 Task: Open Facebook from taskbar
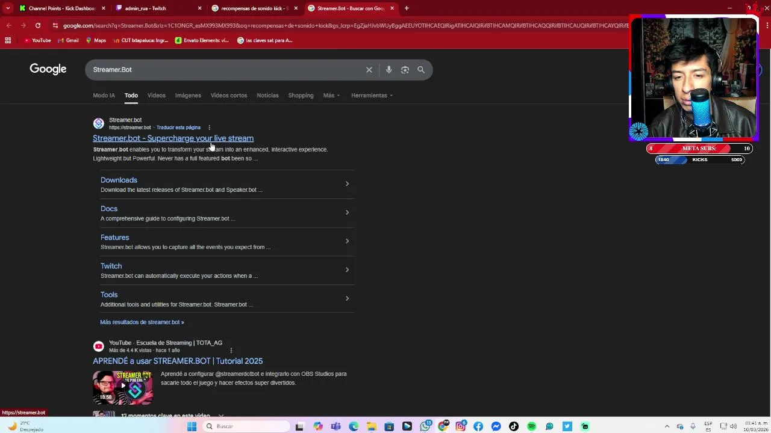coord(478,426)
